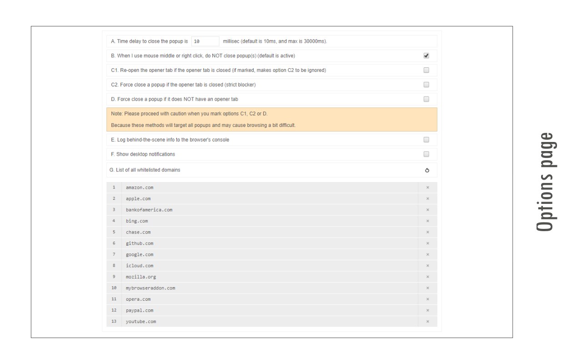Enable C2 force close strict blocker
The height and width of the screenshot is (364, 582).
pyautogui.click(x=426, y=85)
